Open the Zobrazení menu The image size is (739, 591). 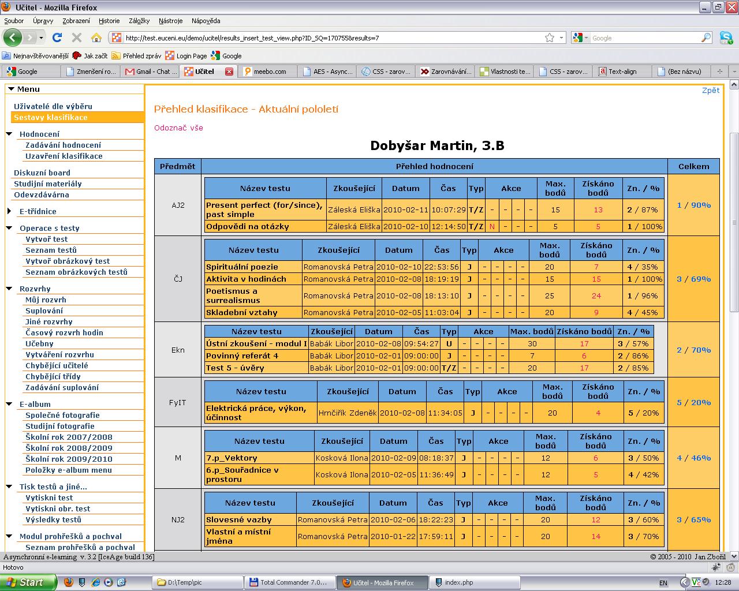(76, 21)
